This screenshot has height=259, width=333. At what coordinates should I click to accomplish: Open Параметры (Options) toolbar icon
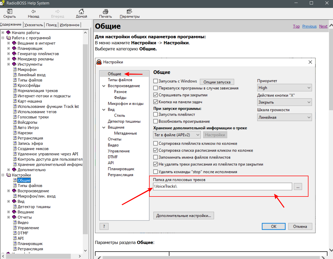129,11
